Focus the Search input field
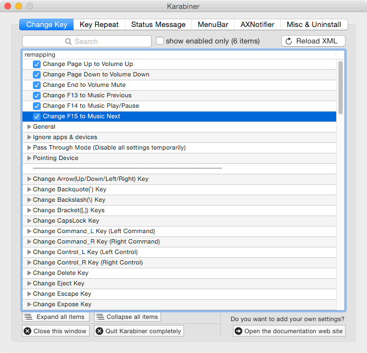367x353 pixels. click(87, 41)
